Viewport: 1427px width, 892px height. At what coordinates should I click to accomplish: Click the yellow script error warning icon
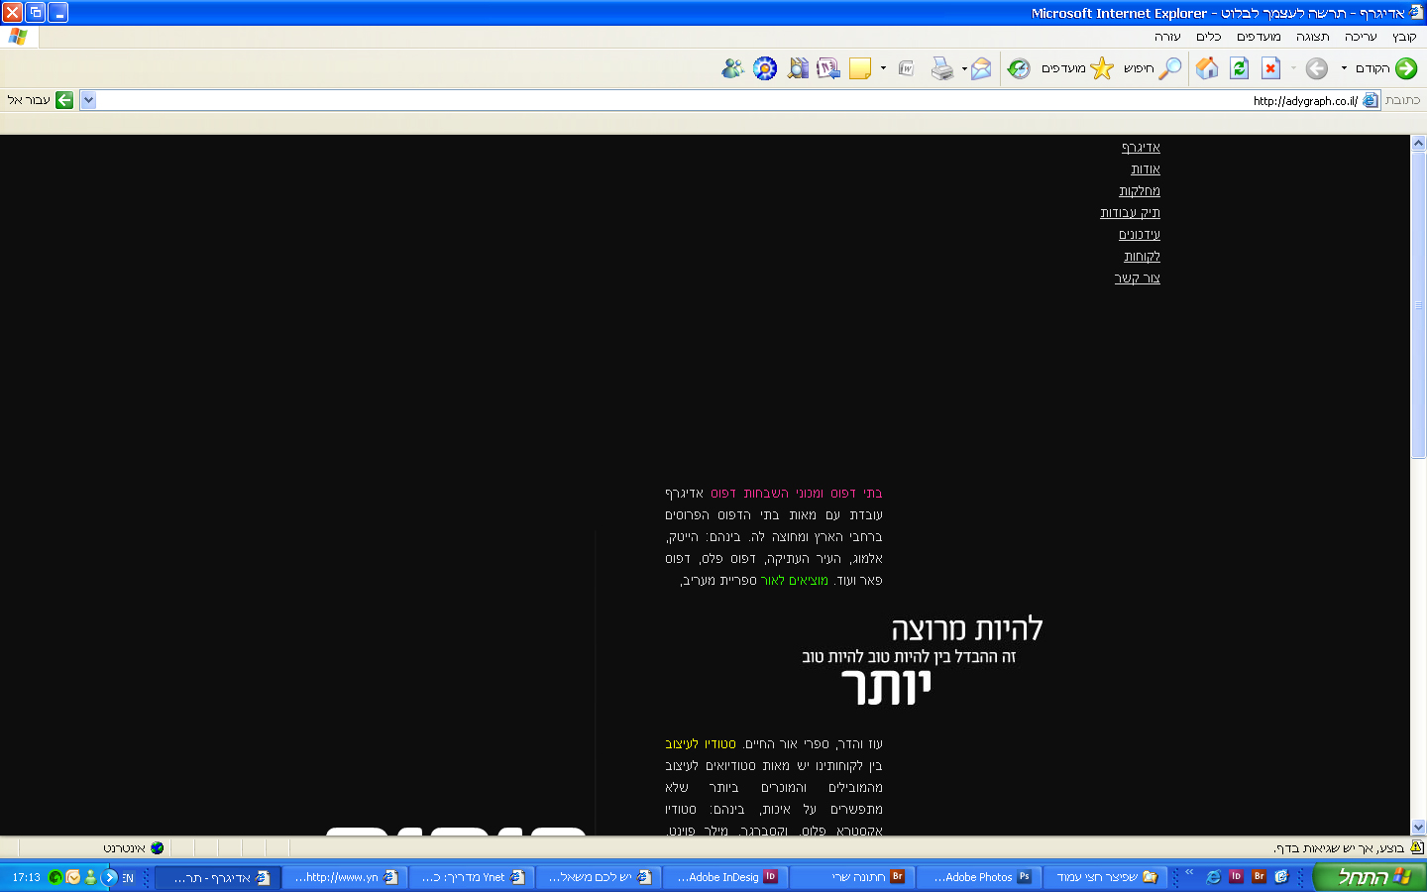click(x=1417, y=847)
